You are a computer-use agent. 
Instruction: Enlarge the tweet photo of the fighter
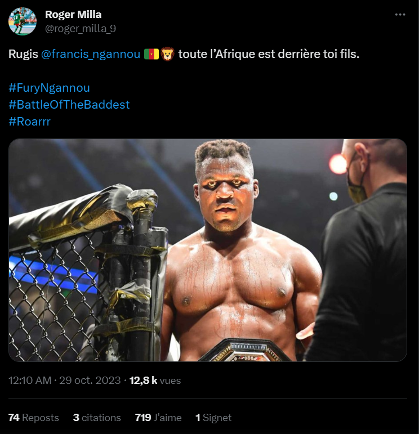pyautogui.click(x=207, y=250)
